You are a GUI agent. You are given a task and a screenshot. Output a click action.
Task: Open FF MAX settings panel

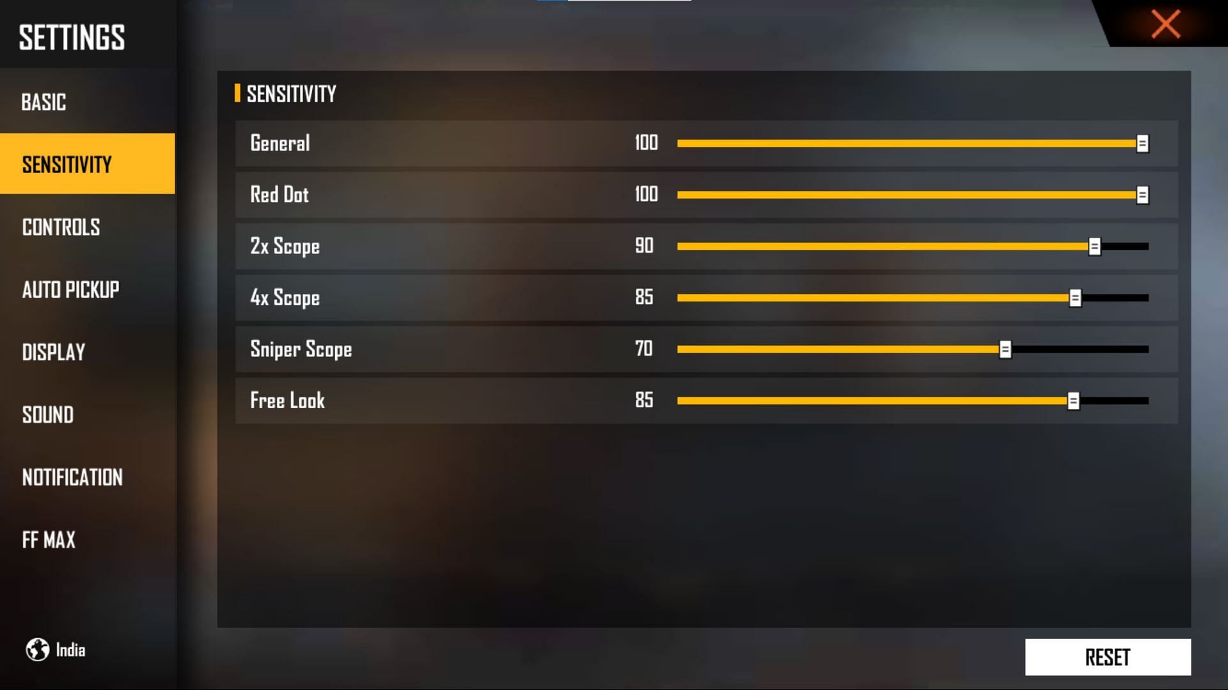49,539
